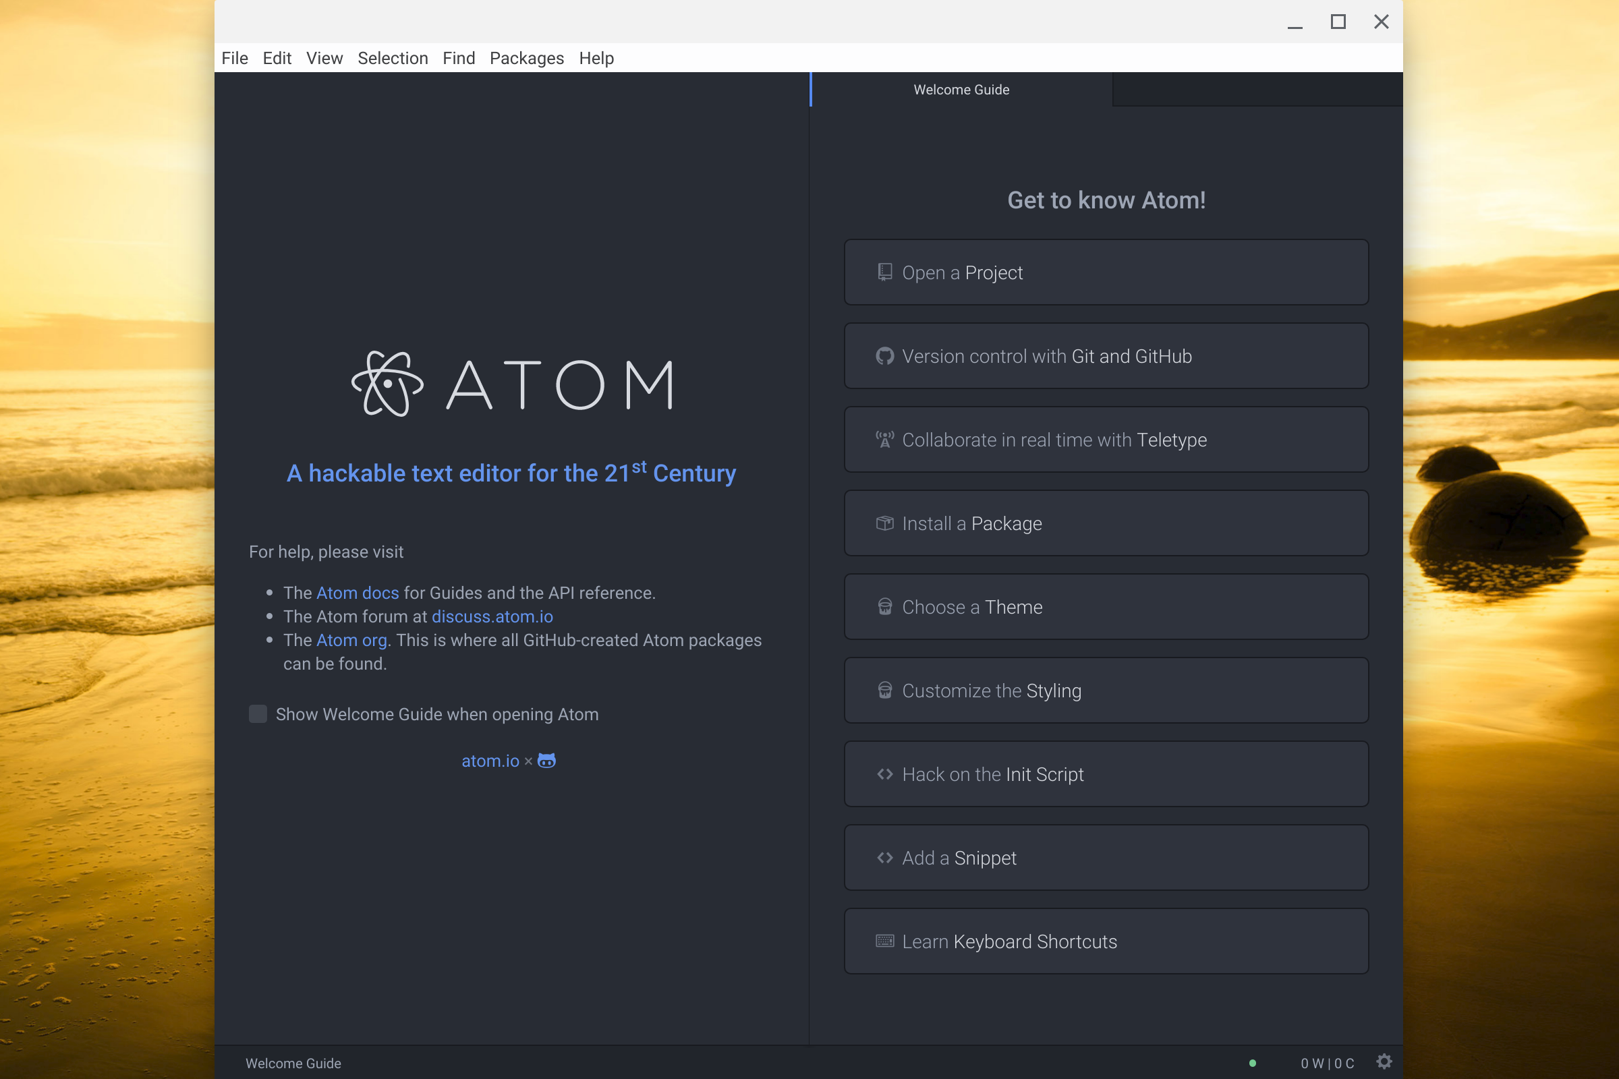
Task: Expand the Customize the Styling section
Action: pos(1106,690)
